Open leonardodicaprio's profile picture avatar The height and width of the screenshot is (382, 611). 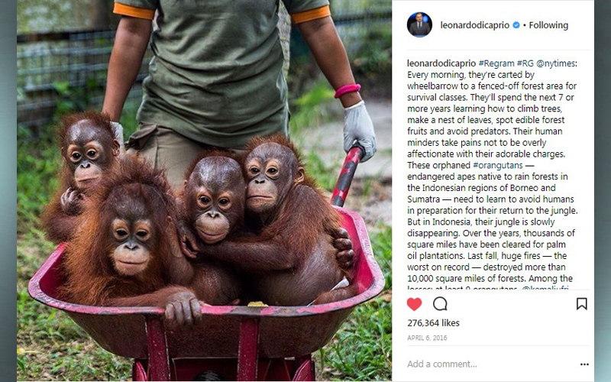click(x=419, y=24)
